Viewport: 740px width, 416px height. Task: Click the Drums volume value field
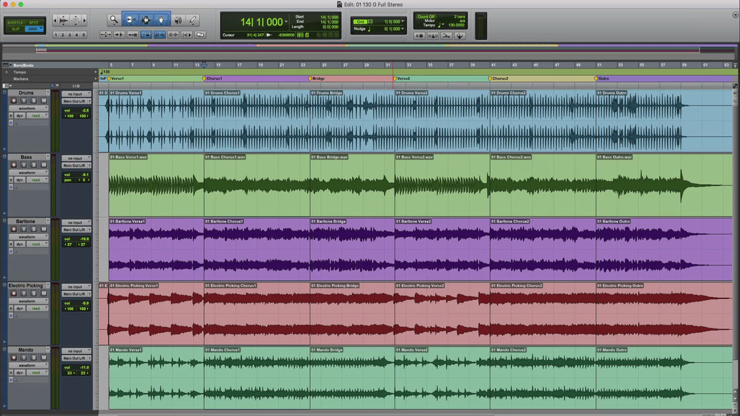coord(84,110)
